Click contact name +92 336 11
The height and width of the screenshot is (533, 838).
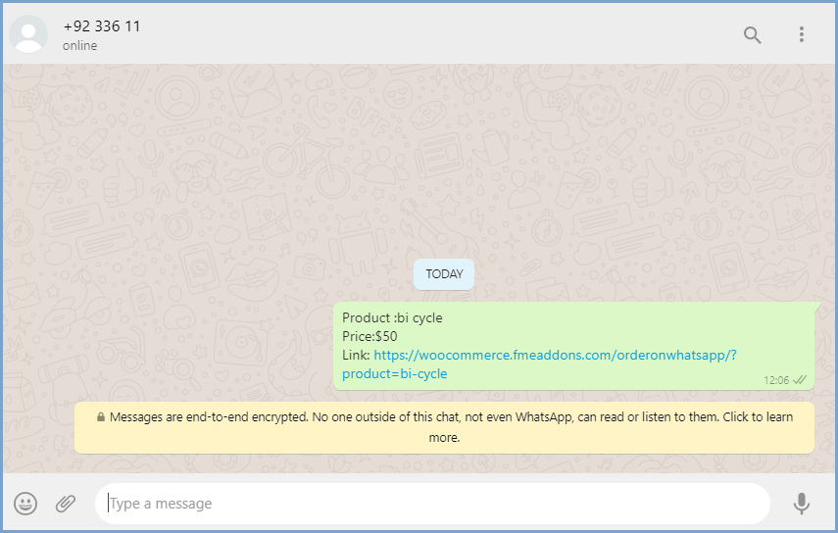coord(102,26)
